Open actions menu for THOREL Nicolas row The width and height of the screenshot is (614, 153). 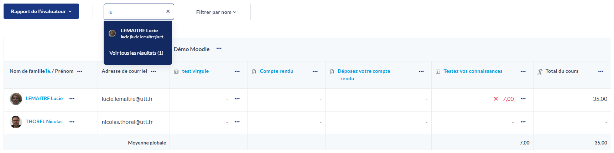point(72,122)
